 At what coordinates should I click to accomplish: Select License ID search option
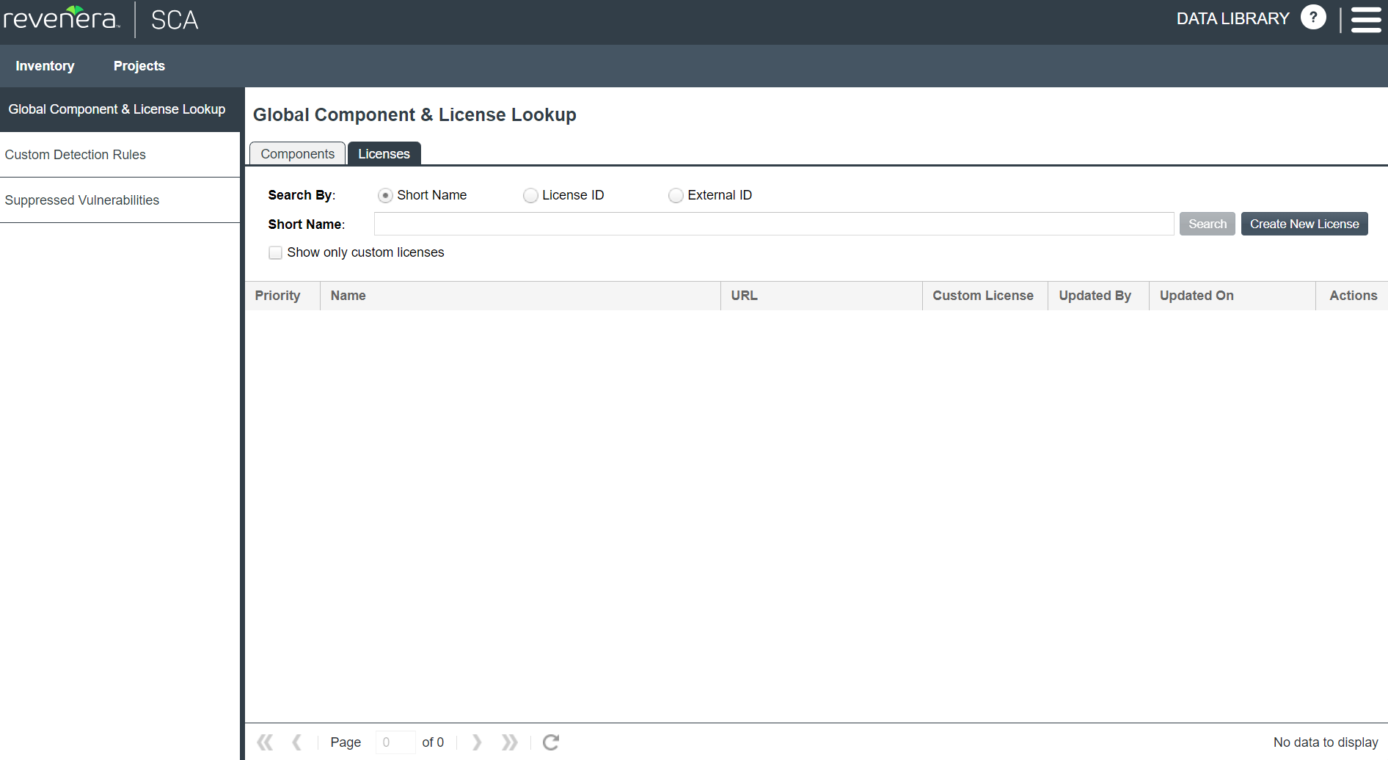click(x=530, y=196)
